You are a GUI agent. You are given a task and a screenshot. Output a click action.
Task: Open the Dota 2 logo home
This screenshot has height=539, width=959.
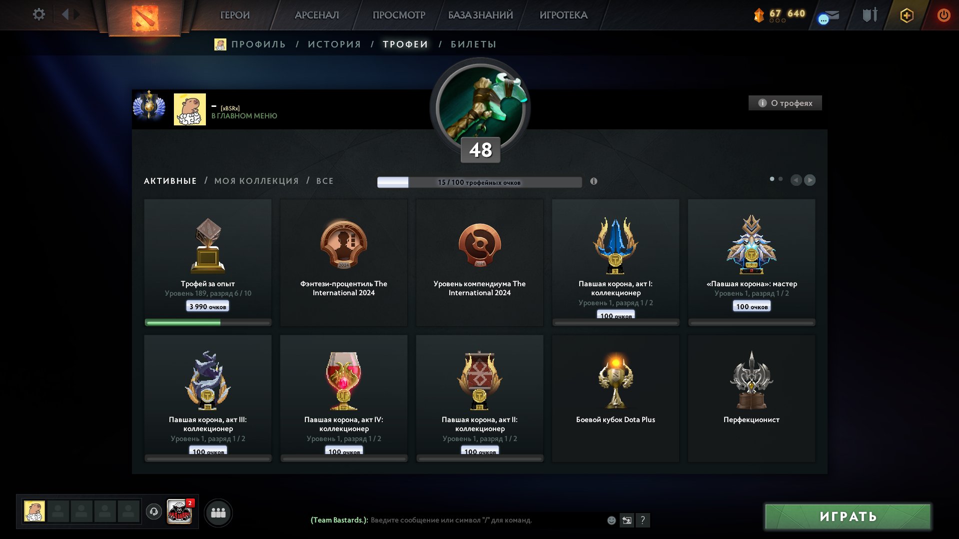144,17
